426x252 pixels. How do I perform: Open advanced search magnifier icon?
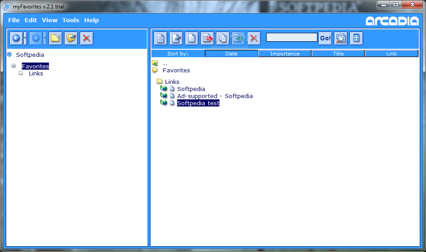(x=341, y=38)
